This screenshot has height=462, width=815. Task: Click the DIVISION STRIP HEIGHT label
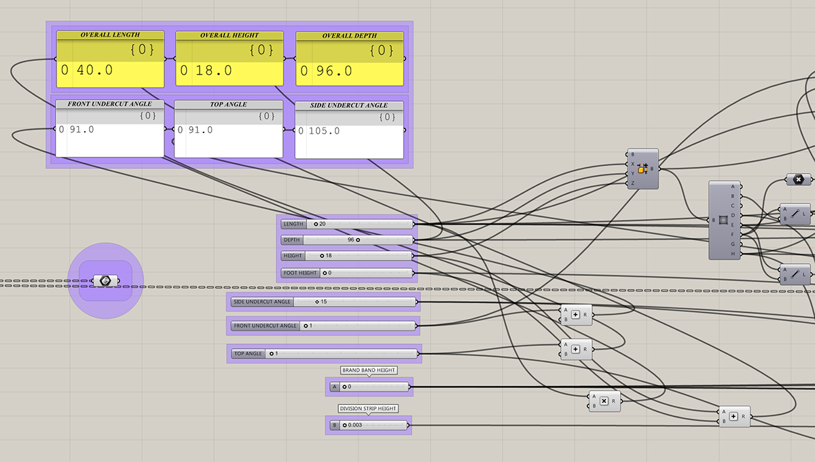tap(368, 408)
